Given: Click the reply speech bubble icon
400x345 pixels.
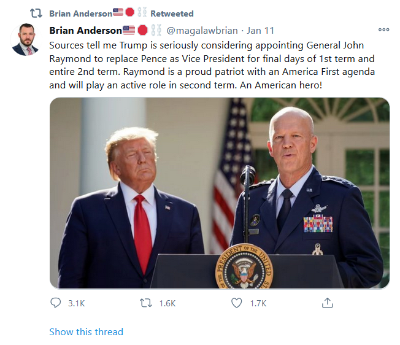Looking at the screenshot, I should pyautogui.click(x=55, y=303).
